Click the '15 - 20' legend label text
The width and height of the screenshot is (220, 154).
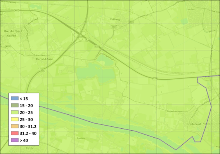tap(26, 106)
